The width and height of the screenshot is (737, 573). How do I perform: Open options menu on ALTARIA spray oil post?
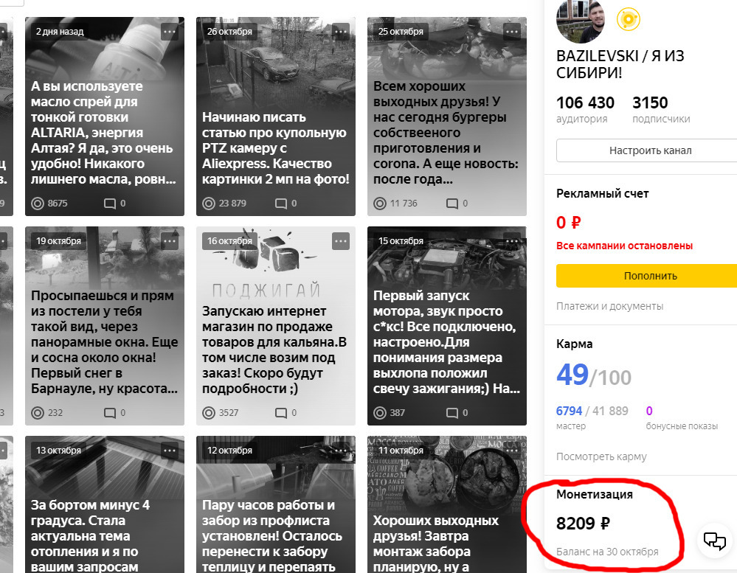coord(169,32)
